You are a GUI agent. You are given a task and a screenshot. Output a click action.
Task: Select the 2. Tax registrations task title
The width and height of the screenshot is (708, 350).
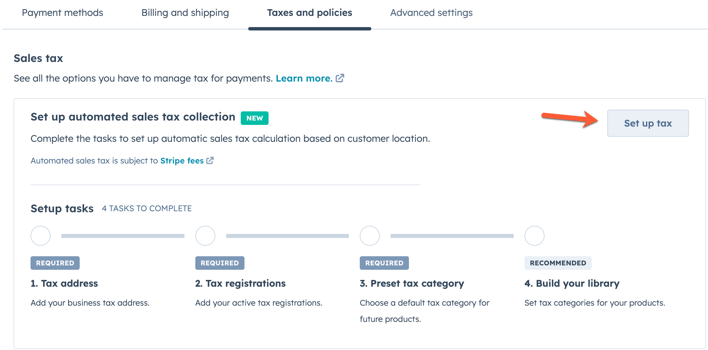click(240, 283)
